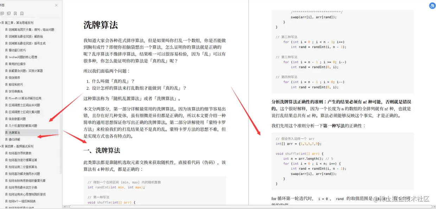This screenshot has height=209, width=436.
Task: Click the code comment // 第四种写法
Action: (287, 77)
